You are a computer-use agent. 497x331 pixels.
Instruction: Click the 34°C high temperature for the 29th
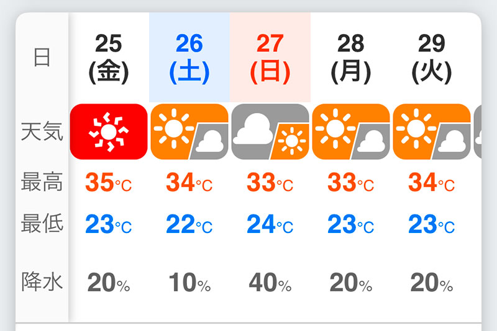(x=432, y=183)
